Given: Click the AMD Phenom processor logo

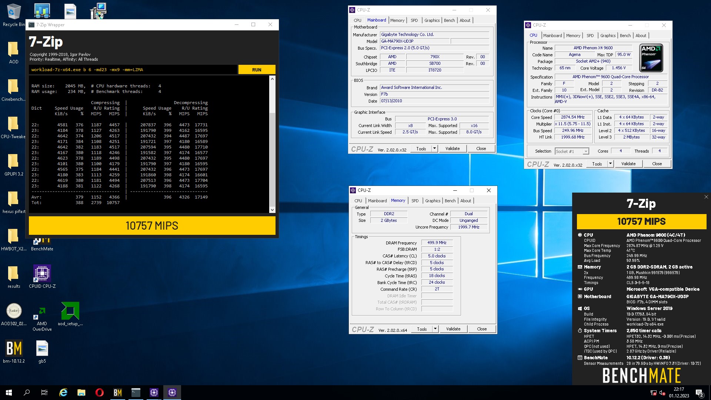Looking at the screenshot, I should pos(651,58).
